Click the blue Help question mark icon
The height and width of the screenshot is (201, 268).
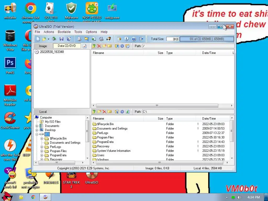134,39
